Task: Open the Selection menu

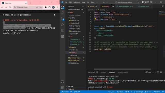Action: [77, 2]
